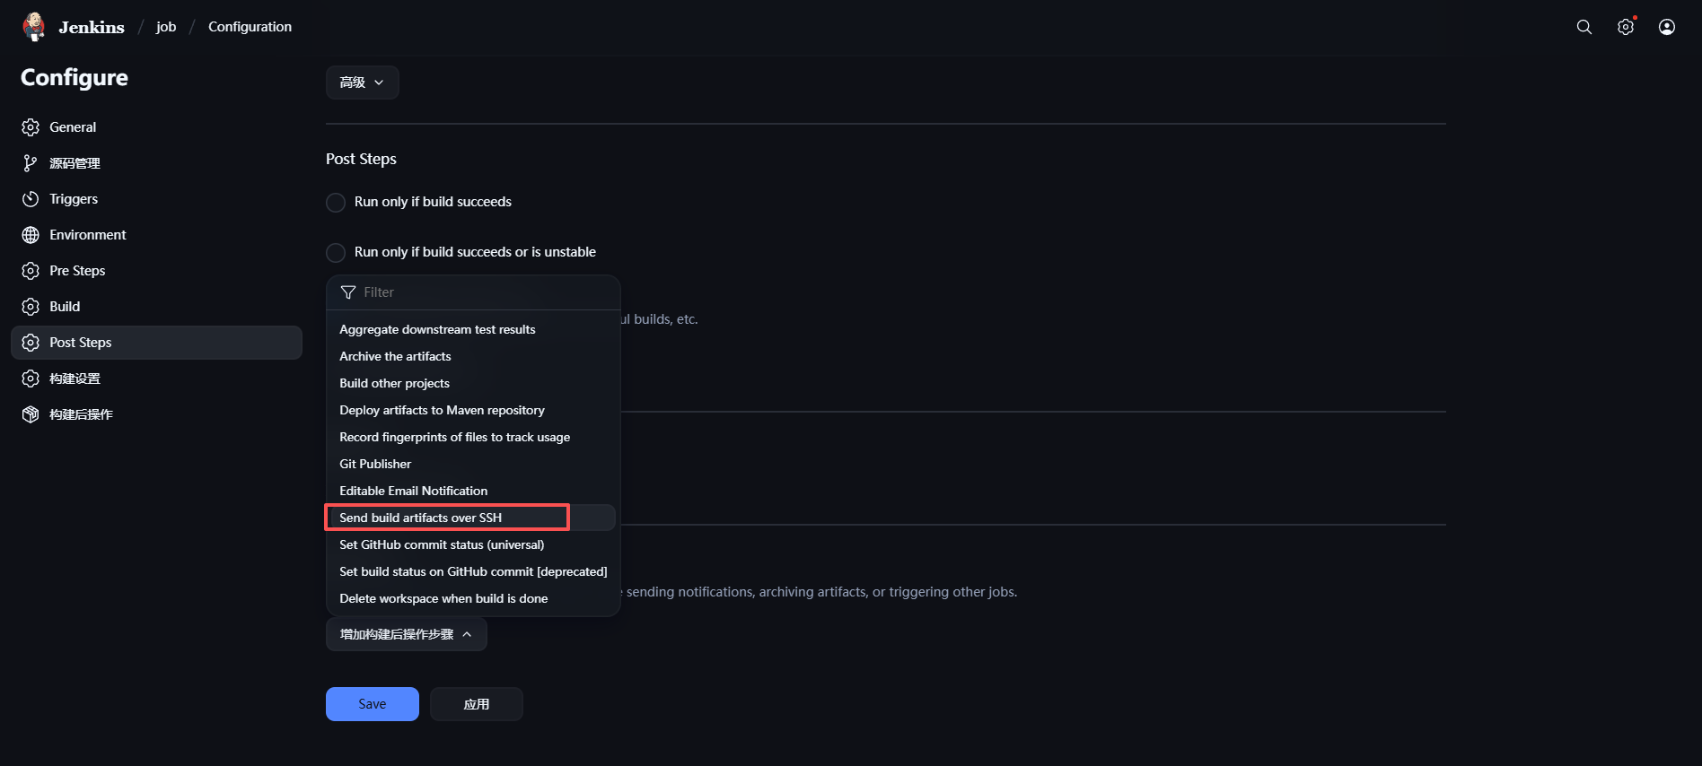1702x766 pixels.
Task: Choose 'Send build artifacts over SSH'
Action: coord(421,518)
